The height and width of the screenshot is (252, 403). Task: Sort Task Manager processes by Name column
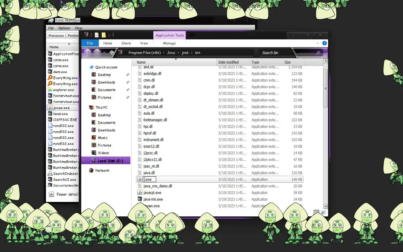[63, 47]
